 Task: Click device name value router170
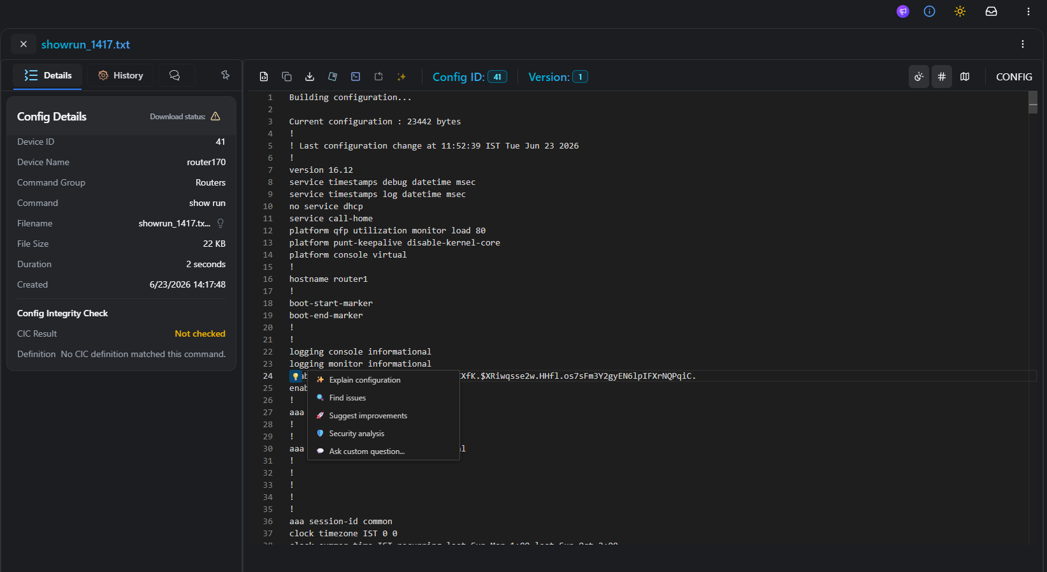tap(206, 162)
